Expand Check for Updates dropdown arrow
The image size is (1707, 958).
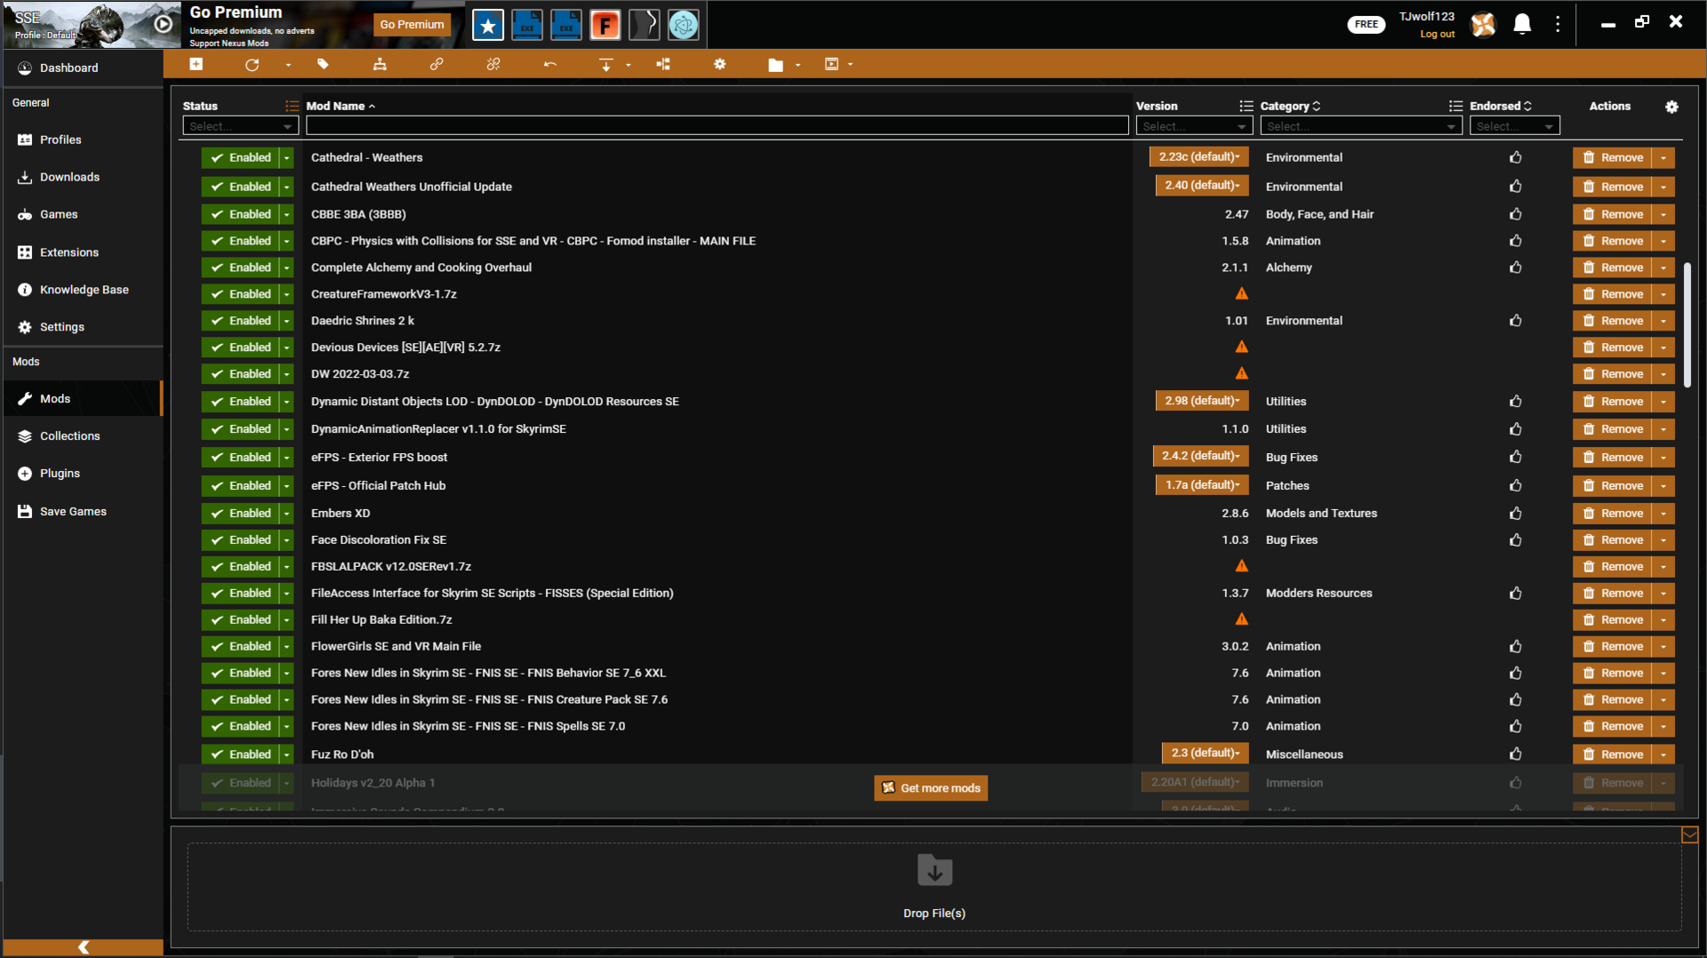(288, 64)
